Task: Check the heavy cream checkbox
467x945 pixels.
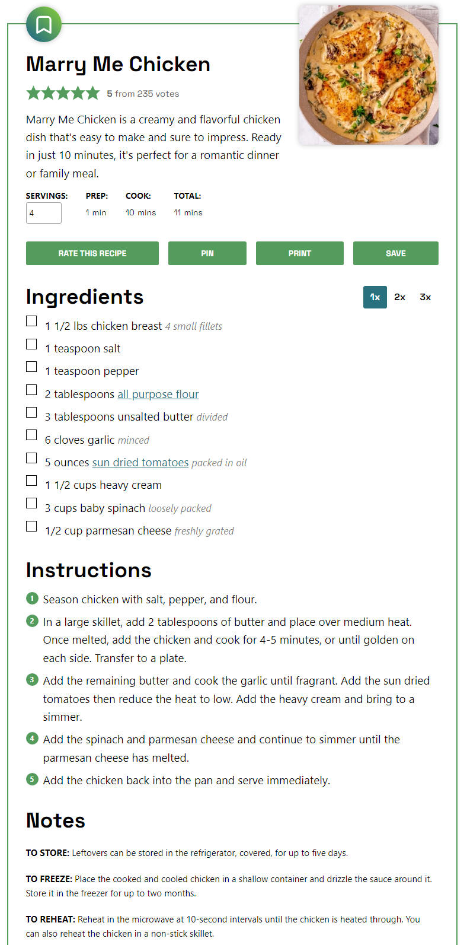Action: point(31,481)
